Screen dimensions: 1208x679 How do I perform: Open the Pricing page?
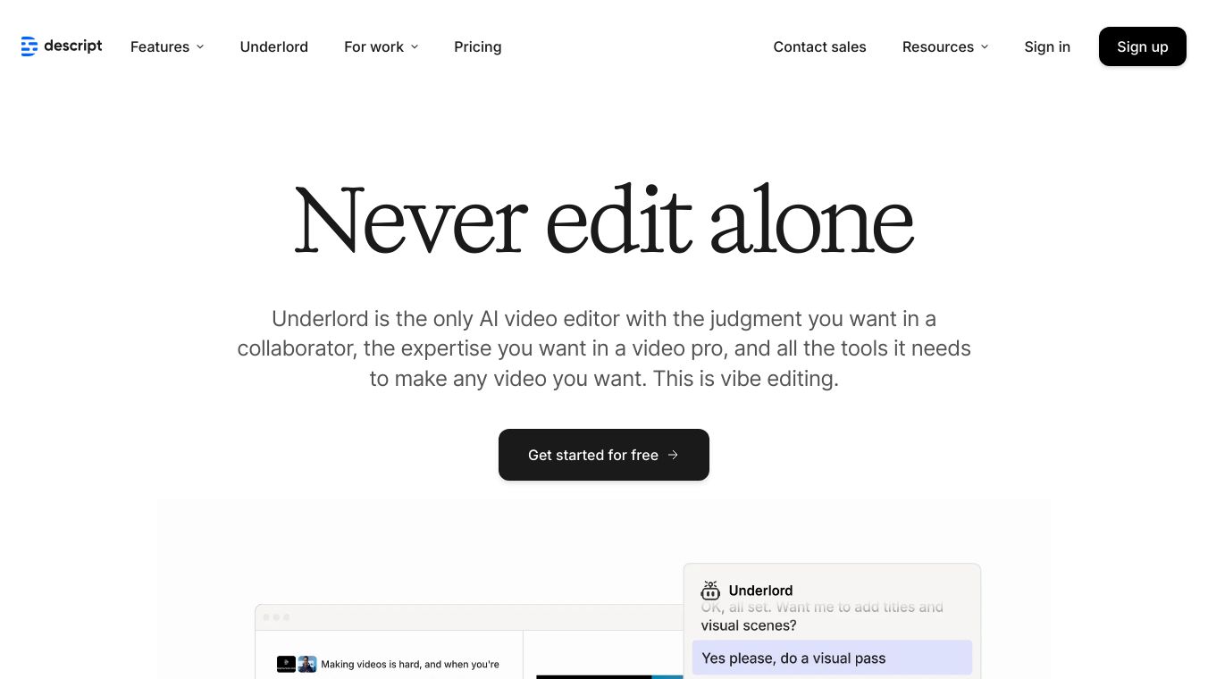[478, 46]
